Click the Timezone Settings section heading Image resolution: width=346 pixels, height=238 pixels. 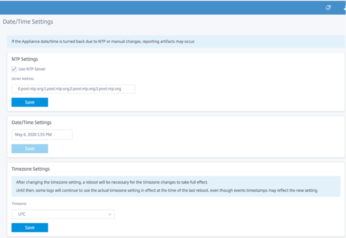(x=31, y=169)
